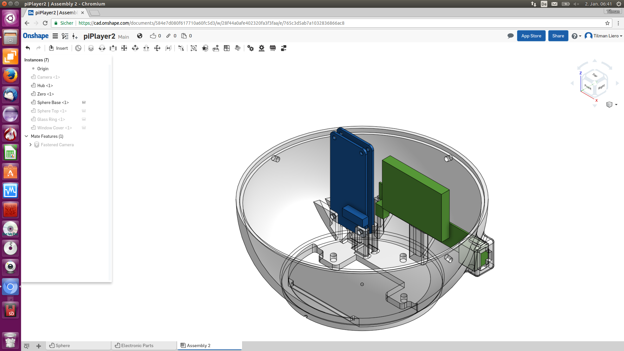Click the Share button
The height and width of the screenshot is (351, 624).
coord(558,36)
